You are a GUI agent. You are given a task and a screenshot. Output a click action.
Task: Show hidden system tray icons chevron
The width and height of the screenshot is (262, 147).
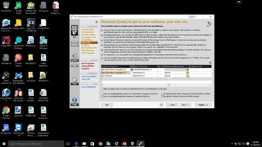click(x=232, y=144)
